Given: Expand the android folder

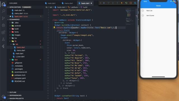Looking at the screenshot, I should 10,26.
